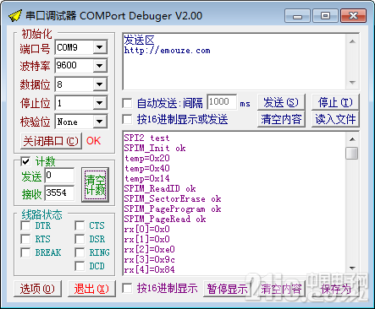The height and width of the screenshot is (309, 375).
Task: Toggle the 计数 checkbox
Action: (x=25, y=161)
